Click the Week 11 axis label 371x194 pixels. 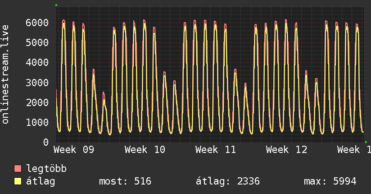(x=216, y=150)
